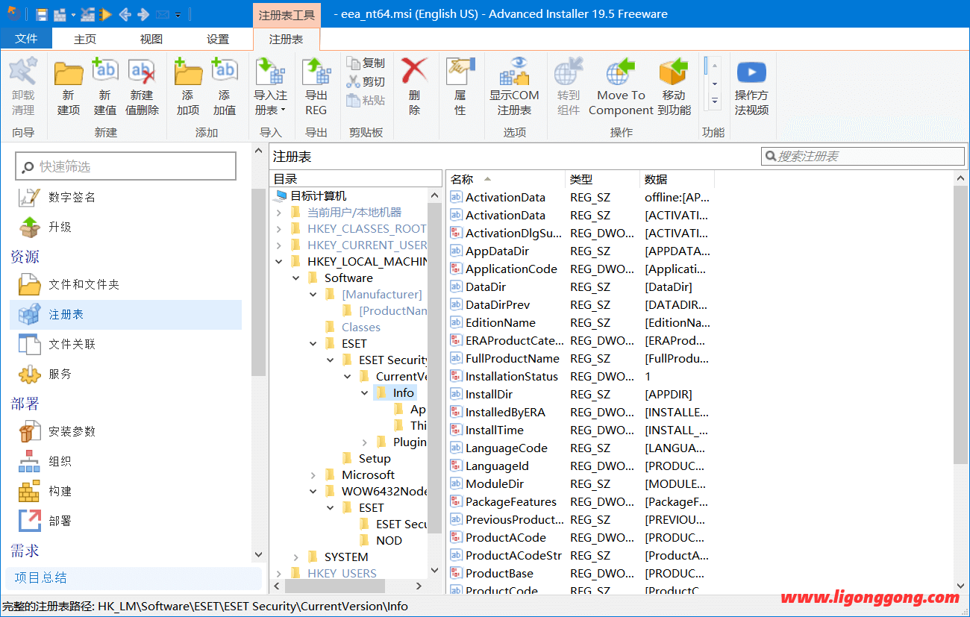Click the Add Key icon
The image size is (970, 617).
(x=188, y=72)
